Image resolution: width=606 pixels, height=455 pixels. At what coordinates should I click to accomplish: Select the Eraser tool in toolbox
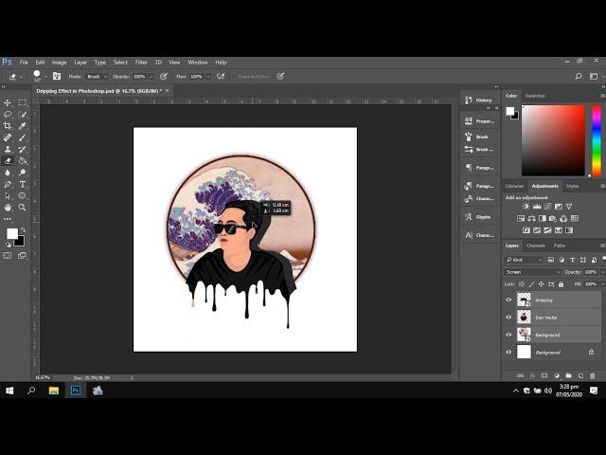point(8,160)
